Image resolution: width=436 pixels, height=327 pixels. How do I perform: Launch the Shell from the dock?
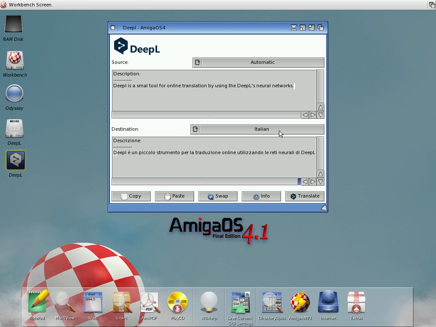(93, 302)
